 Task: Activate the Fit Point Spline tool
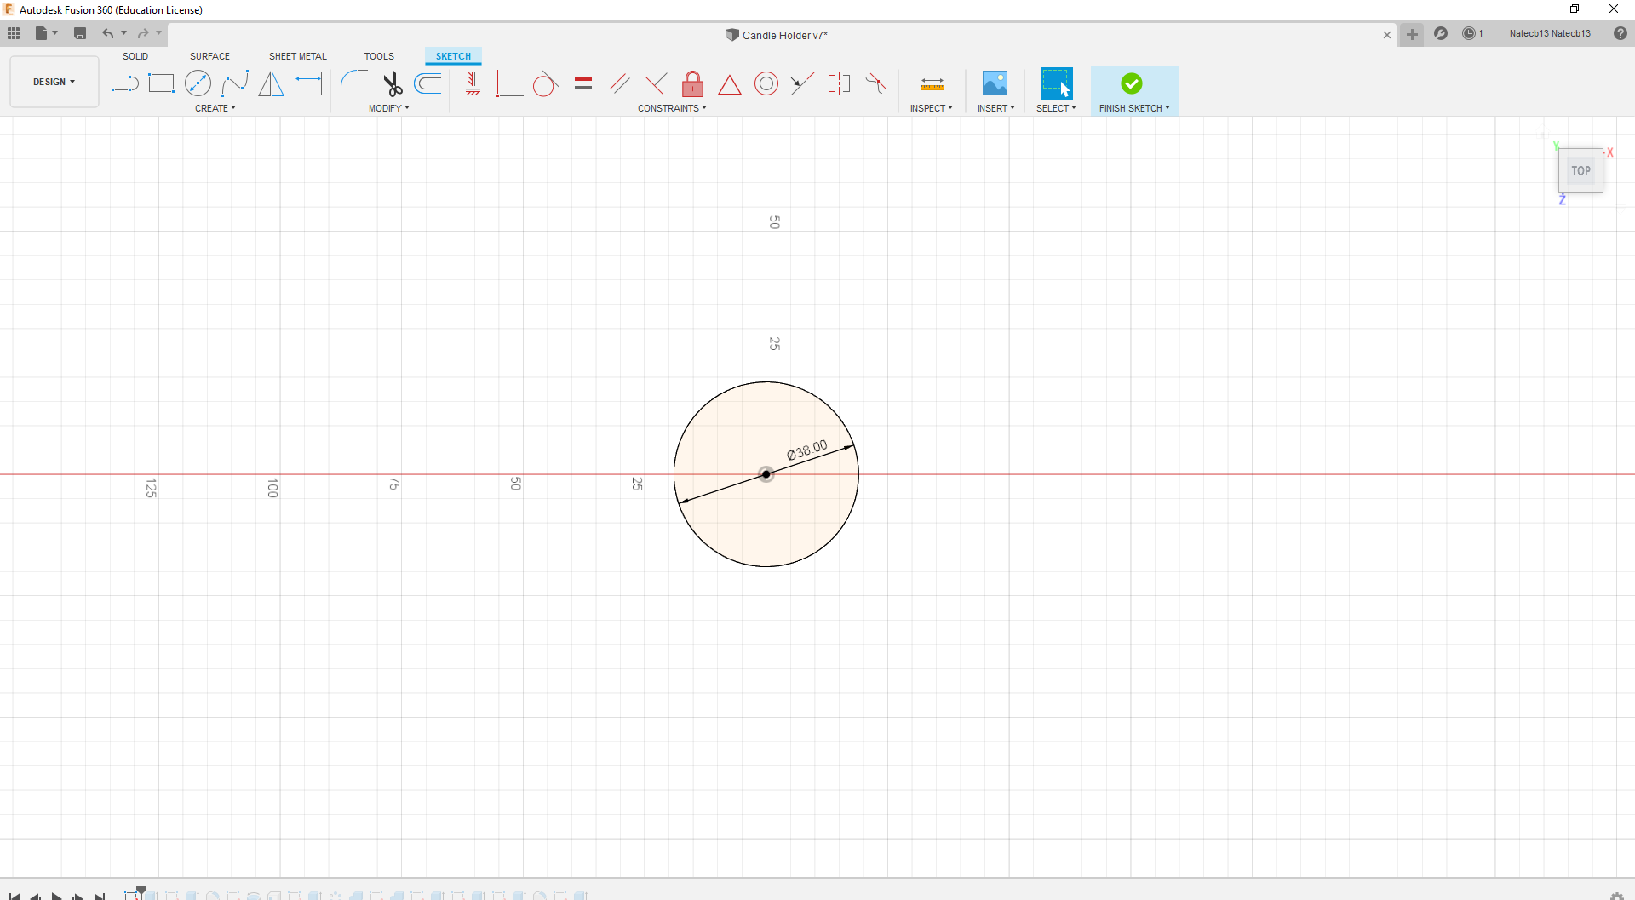coord(234,83)
